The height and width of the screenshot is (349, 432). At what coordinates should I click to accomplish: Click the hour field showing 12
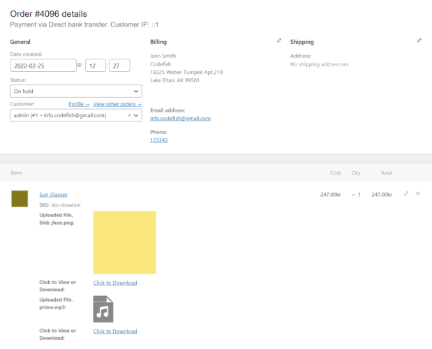point(95,66)
